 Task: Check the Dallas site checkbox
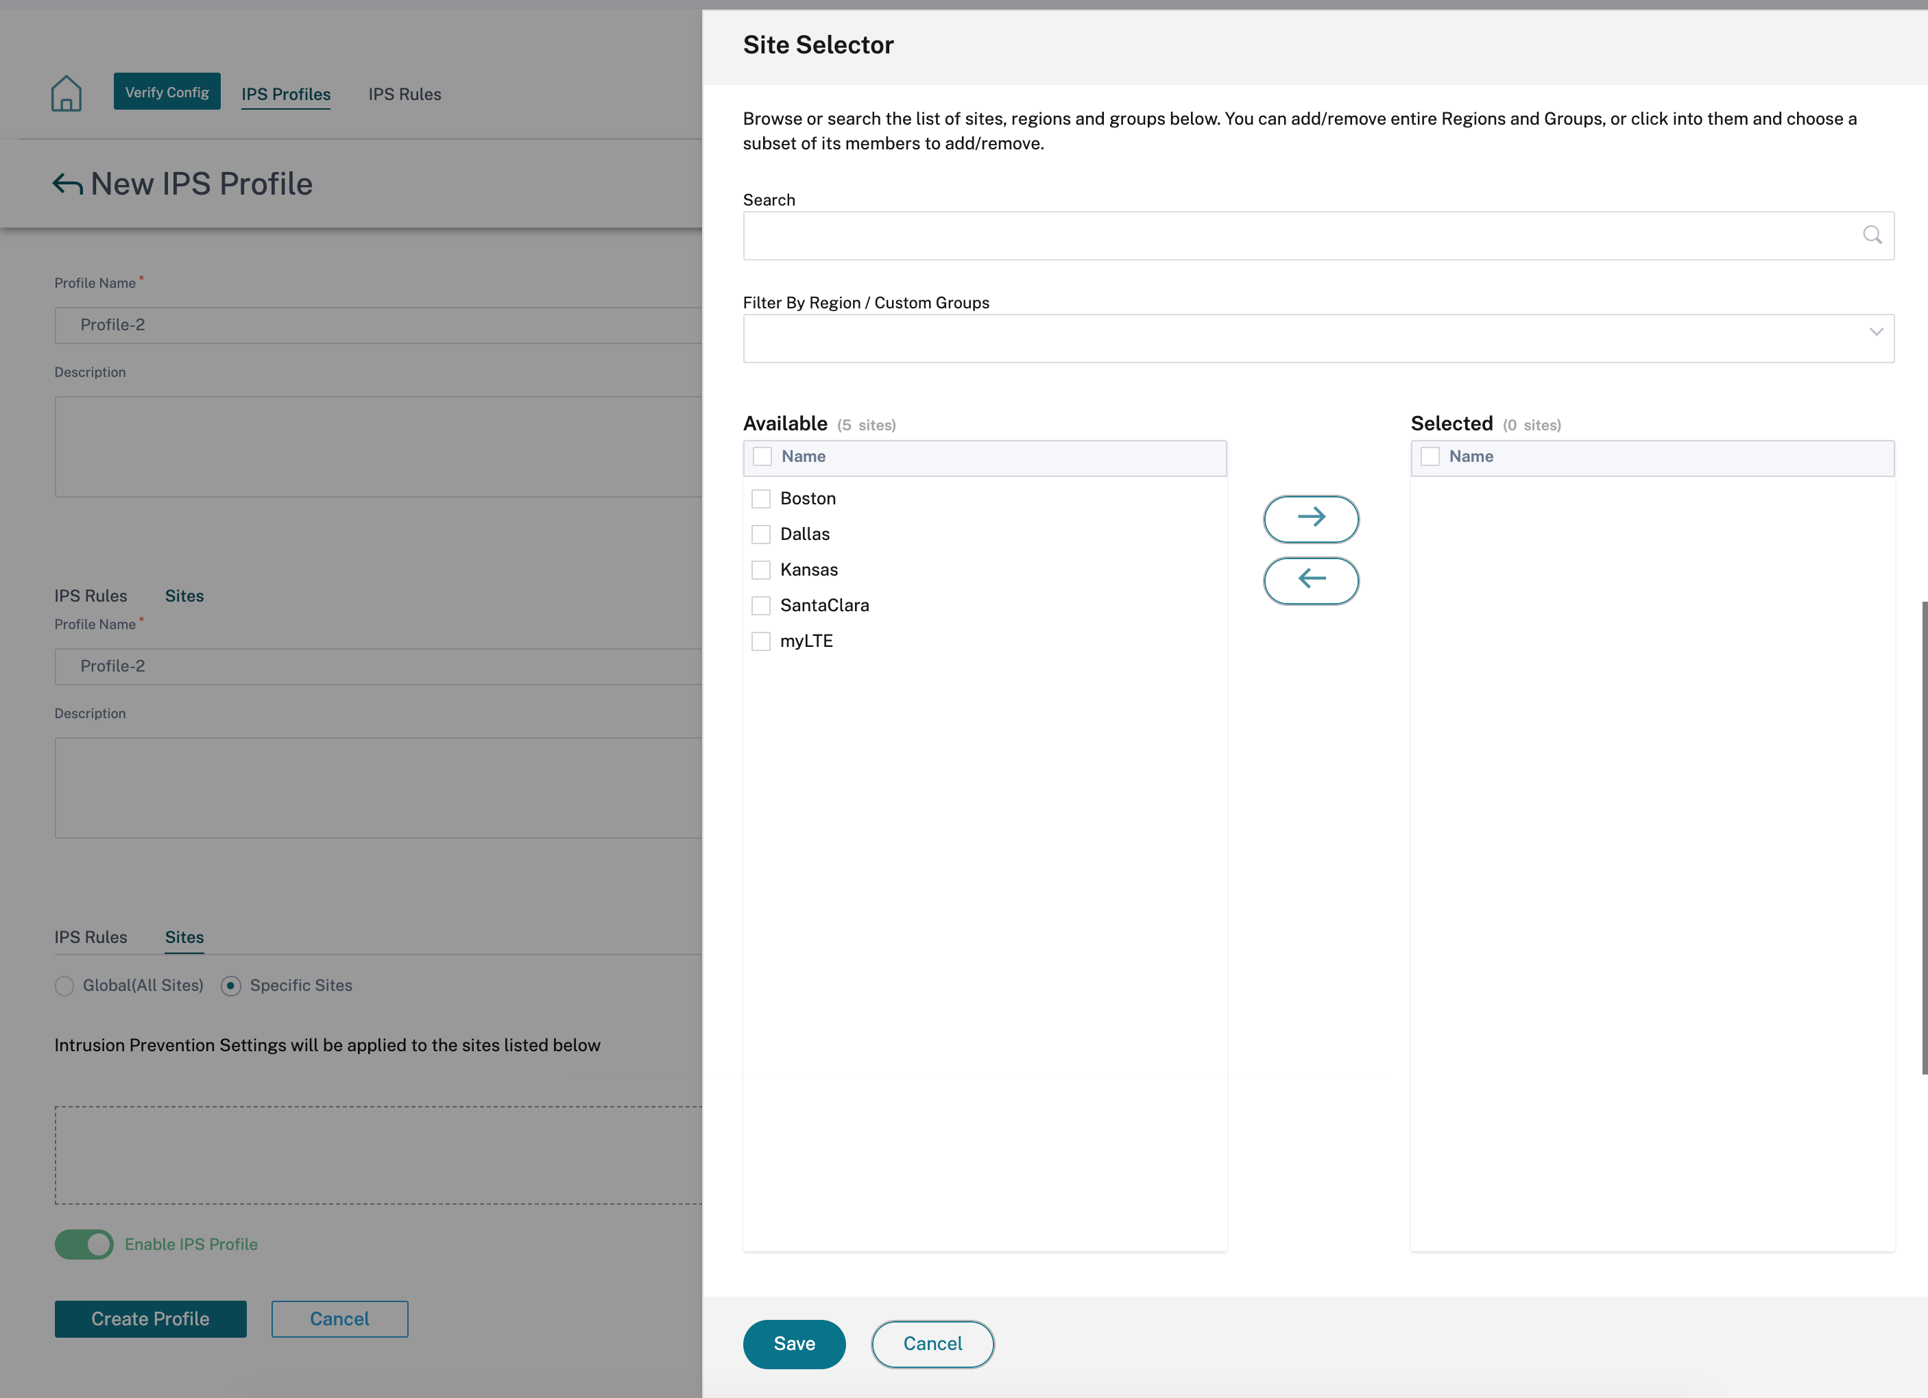point(761,535)
